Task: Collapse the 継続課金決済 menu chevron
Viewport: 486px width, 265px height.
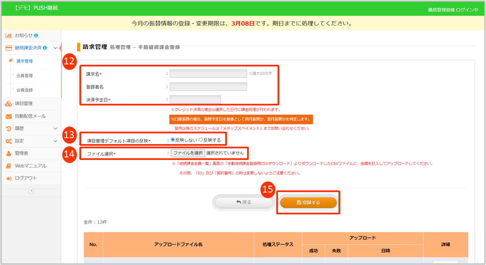Action: pyautogui.click(x=55, y=48)
